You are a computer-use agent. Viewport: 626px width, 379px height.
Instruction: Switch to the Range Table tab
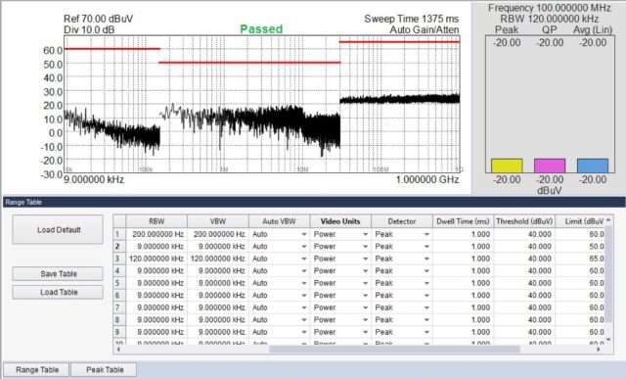tap(37, 370)
